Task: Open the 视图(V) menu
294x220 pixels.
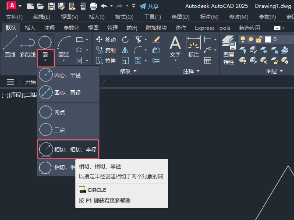Action: click(x=69, y=17)
